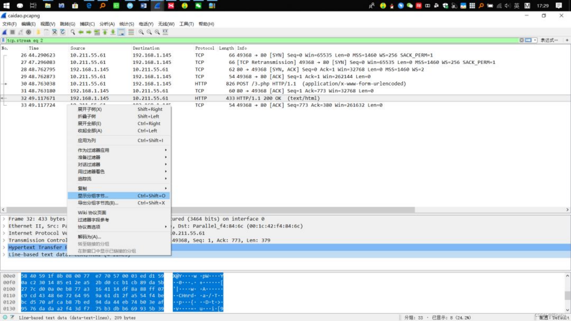Screen dimensions: 571x321
Task: Open the 统计(S) menu
Action: (x=127, y=24)
